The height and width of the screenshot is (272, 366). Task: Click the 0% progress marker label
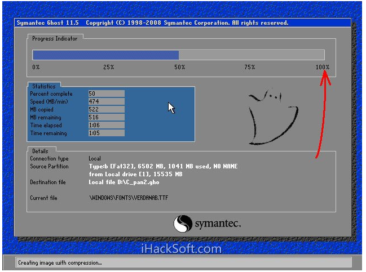click(36, 68)
